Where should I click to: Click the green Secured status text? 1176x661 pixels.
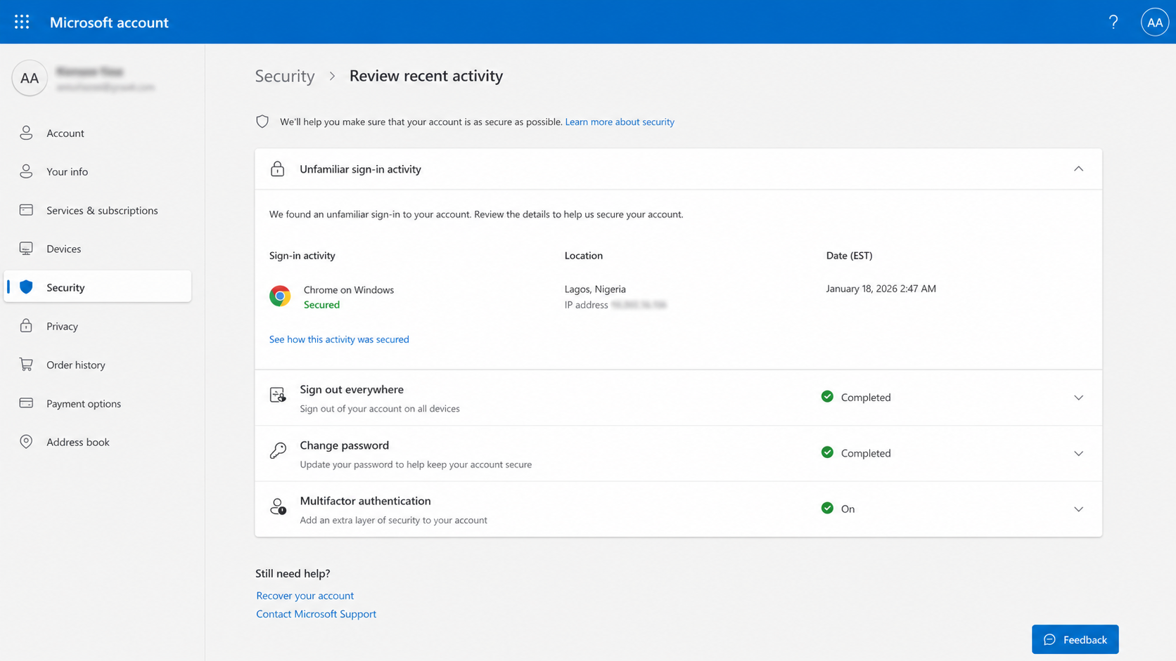pos(321,304)
